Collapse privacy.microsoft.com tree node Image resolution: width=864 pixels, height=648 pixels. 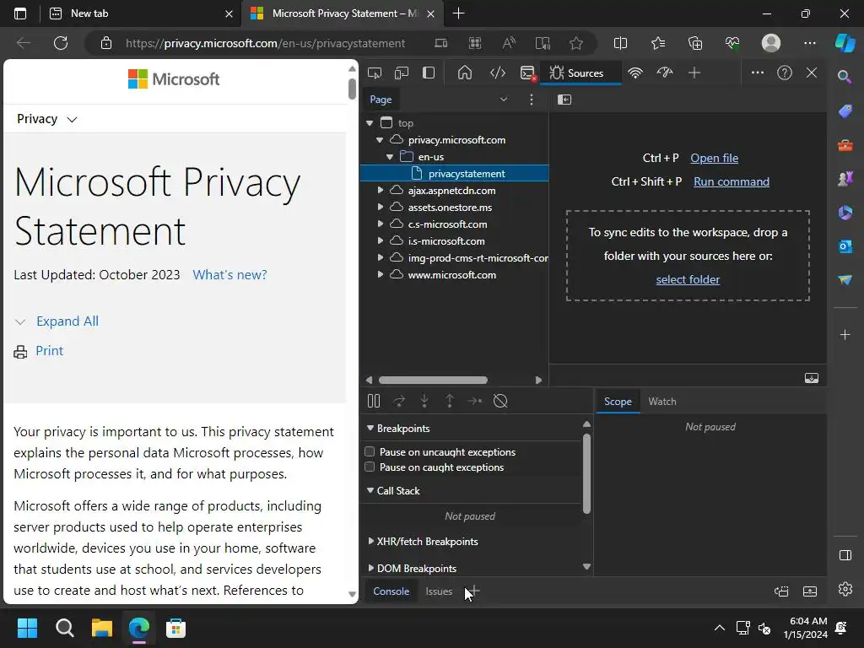pos(380,140)
